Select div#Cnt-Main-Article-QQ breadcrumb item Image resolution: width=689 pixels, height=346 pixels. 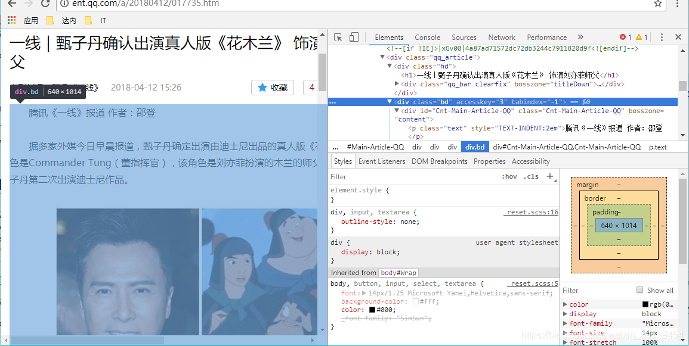[567, 147]
